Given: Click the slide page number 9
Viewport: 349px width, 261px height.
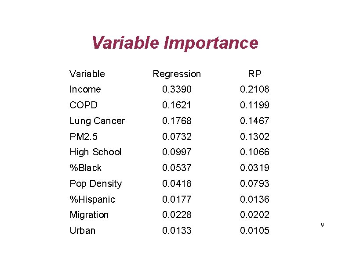Looking at the screenshot, I should click(322, 225).
